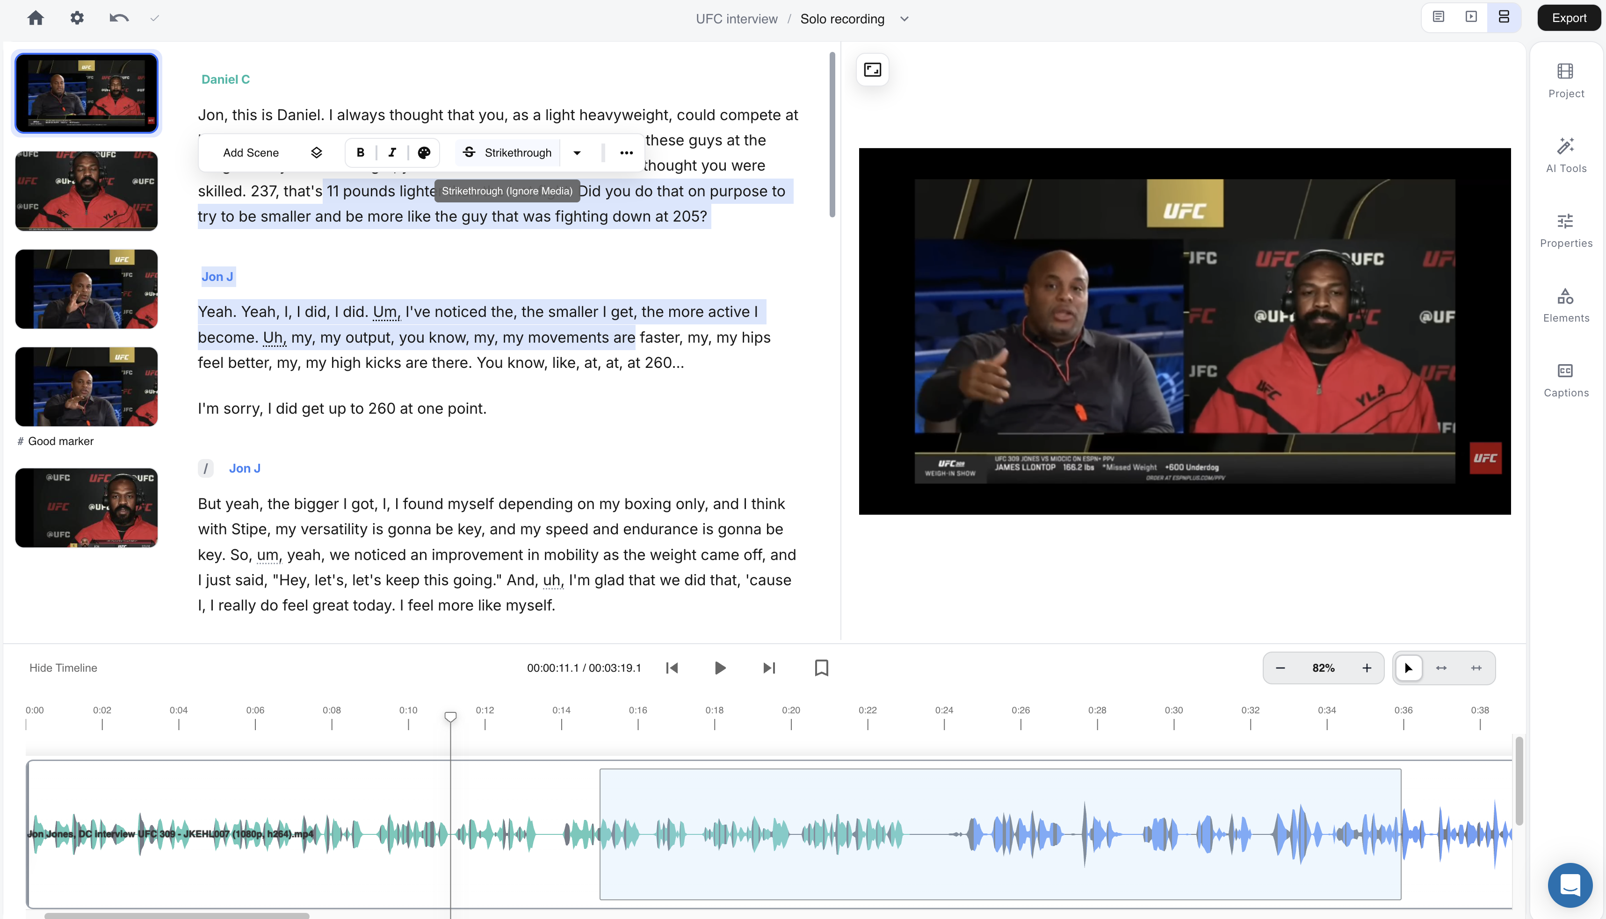Add a bookmark marker at the playhead
This screenshot has width=1606, height=919.
(821, 668)
